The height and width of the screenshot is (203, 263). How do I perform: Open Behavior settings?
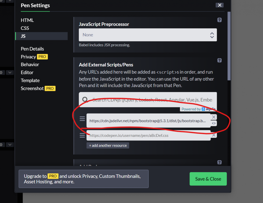coord(30,65)
